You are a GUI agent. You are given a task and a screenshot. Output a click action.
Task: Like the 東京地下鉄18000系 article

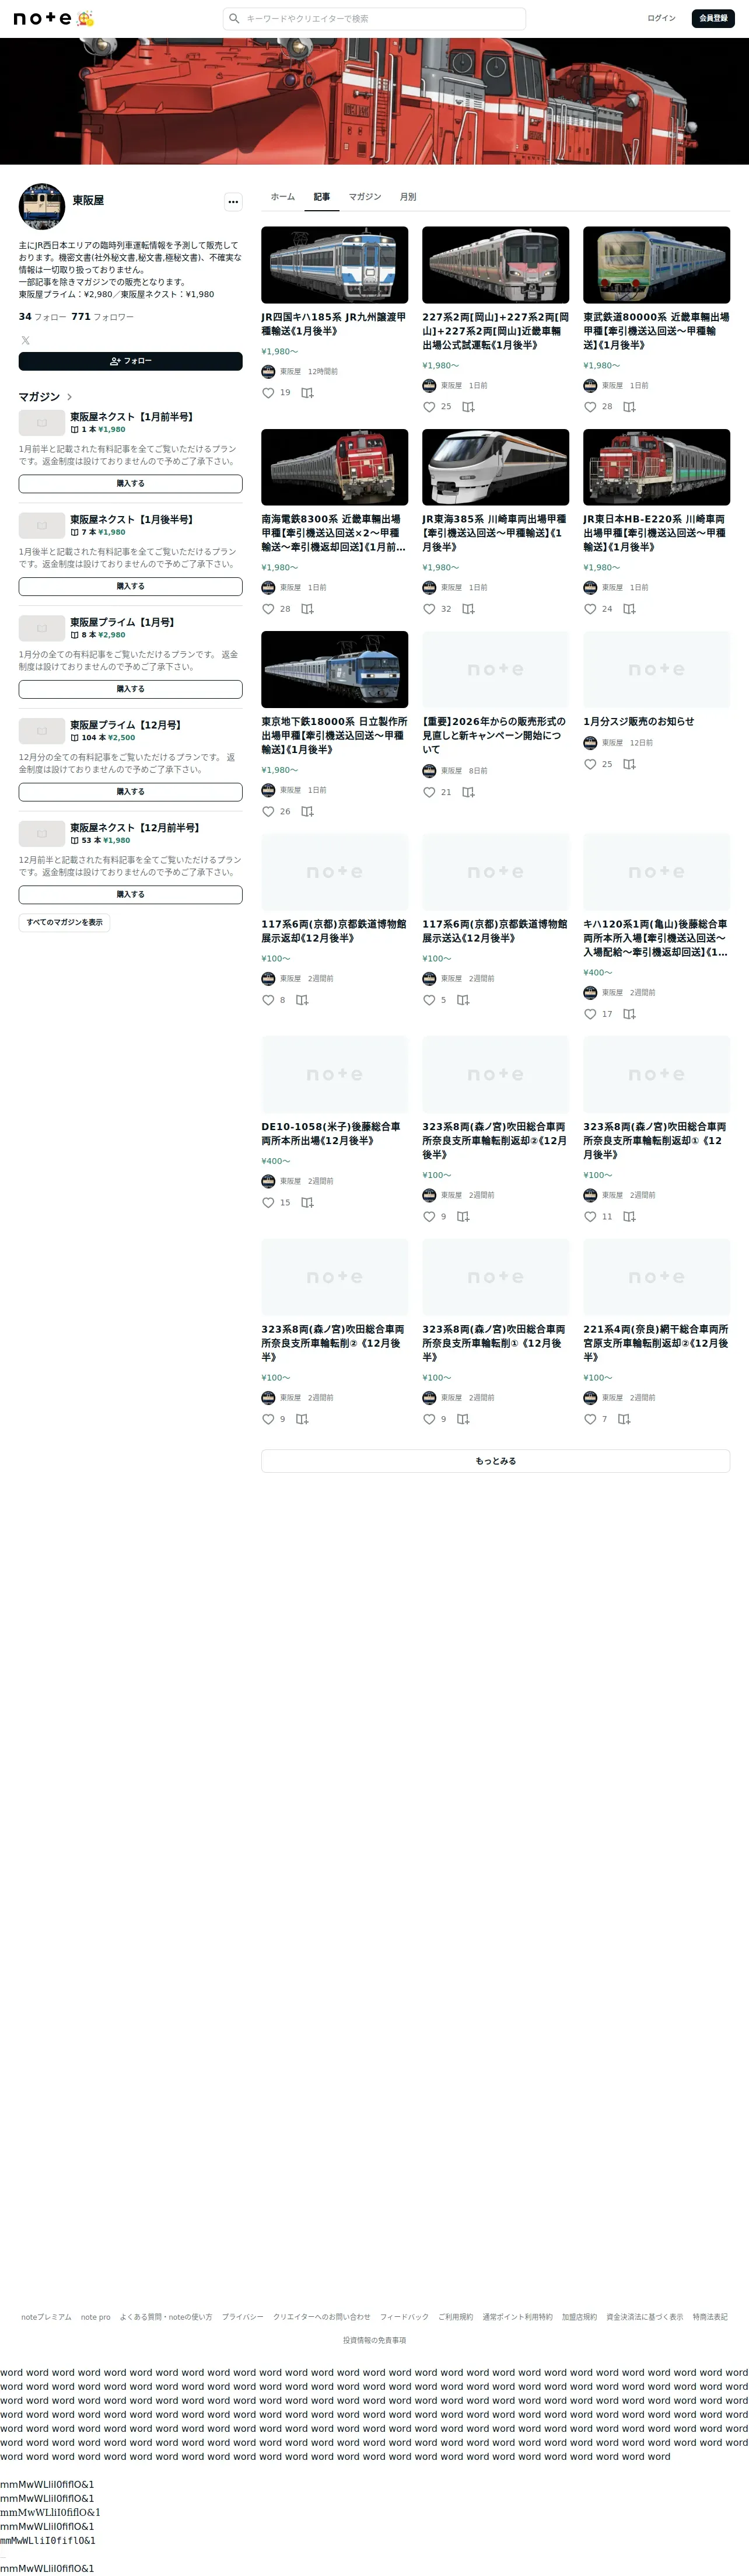click(268, 812)
